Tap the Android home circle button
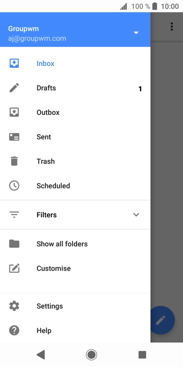Image resolution: width=183 pixels, height=367 pixels. 91,355
